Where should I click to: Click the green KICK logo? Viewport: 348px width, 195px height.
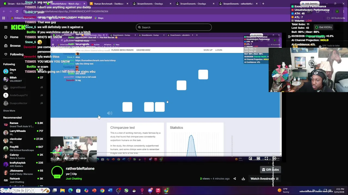[18, 27]
